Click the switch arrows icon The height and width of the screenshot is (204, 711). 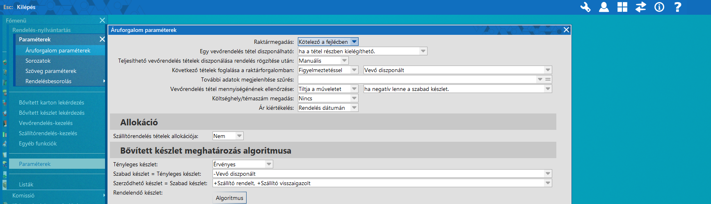pos(641,7)
